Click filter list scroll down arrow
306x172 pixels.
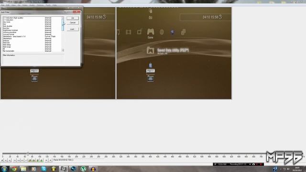(x=63, y=50)
